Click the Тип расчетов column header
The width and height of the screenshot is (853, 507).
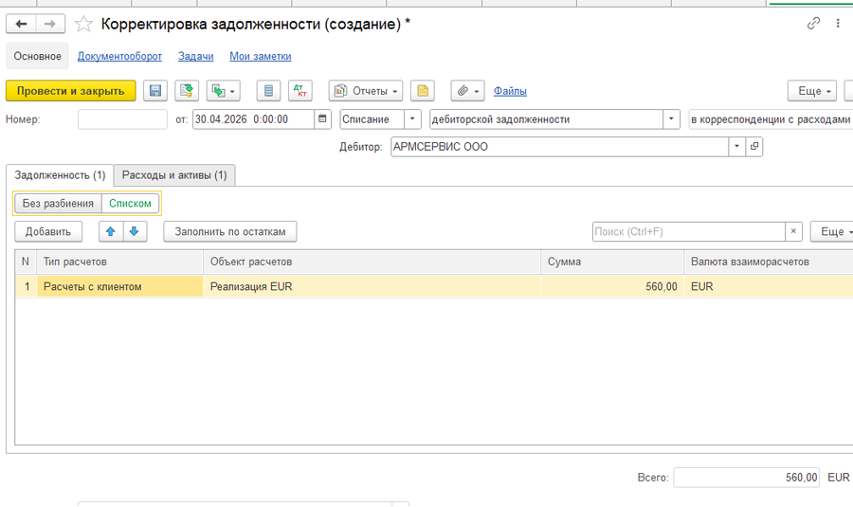point(119,262)
